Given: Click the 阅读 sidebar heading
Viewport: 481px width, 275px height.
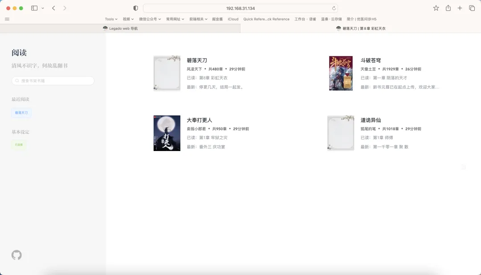Looking at the screenshot, I should [19, 52].
